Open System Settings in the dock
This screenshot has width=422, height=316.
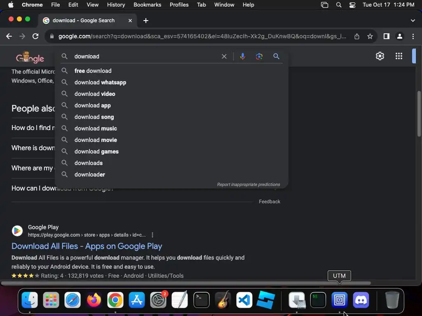point(158,300)
